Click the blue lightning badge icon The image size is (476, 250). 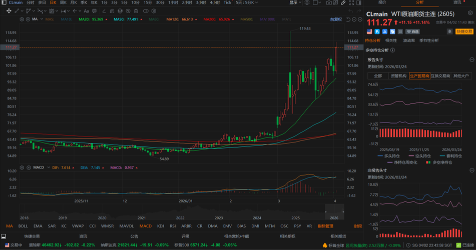point(377,31)
